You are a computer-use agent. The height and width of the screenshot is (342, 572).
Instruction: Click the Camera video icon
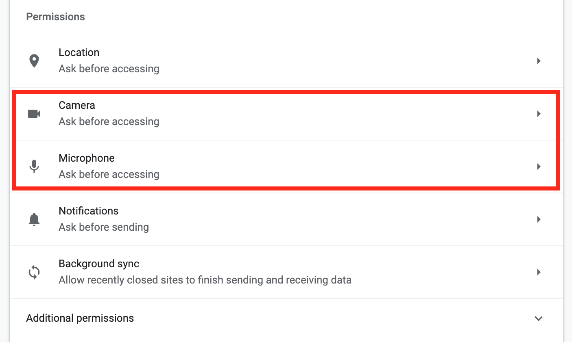click(34, 114)
